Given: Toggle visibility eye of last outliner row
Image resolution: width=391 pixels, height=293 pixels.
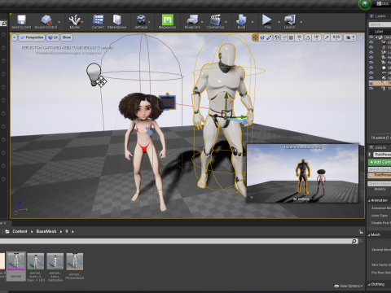Looking at the screenshot, I should (x=371, y=89).
